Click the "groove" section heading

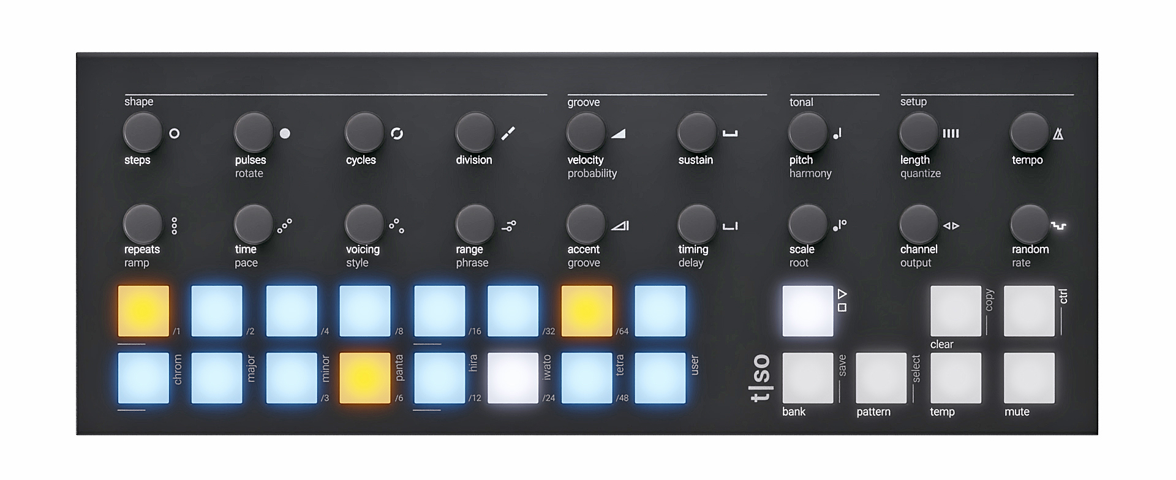click(x=583, y=102)
